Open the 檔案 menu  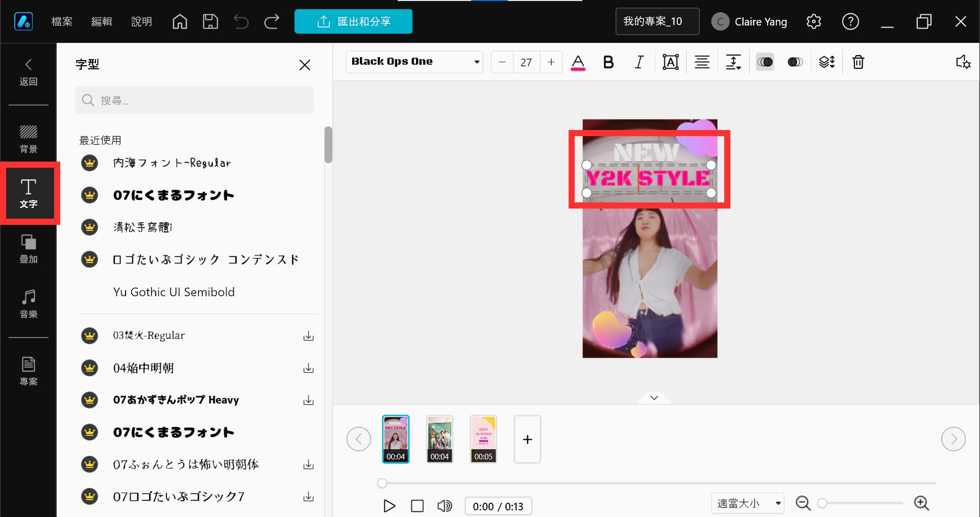click(62, 21)
